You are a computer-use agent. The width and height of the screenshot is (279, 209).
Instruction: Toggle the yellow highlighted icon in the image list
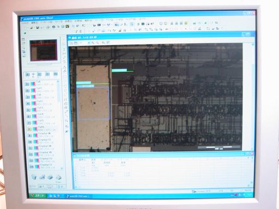click(29, 129)
